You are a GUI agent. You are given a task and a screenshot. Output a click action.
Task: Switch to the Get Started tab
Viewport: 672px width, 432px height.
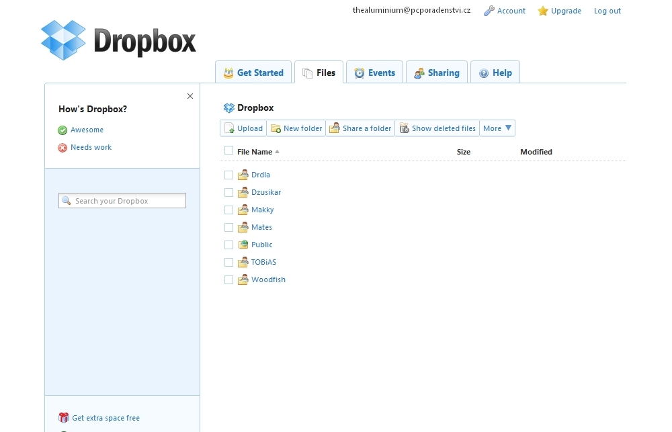click(253, 72)
